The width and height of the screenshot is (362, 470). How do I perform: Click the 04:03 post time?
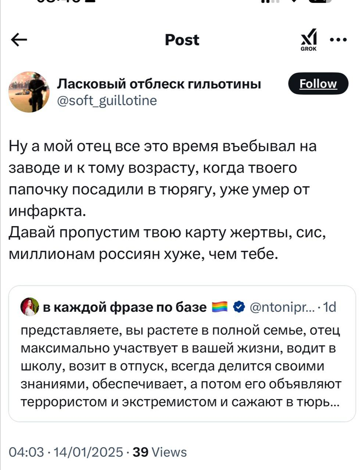26,452
